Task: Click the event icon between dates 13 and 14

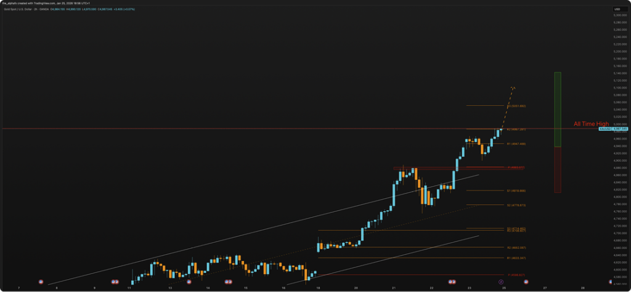Action: click(189, 281)
